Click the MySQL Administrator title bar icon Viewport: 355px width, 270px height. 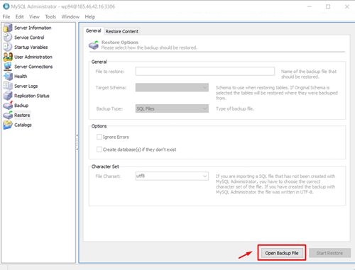(x=6, y=6)
